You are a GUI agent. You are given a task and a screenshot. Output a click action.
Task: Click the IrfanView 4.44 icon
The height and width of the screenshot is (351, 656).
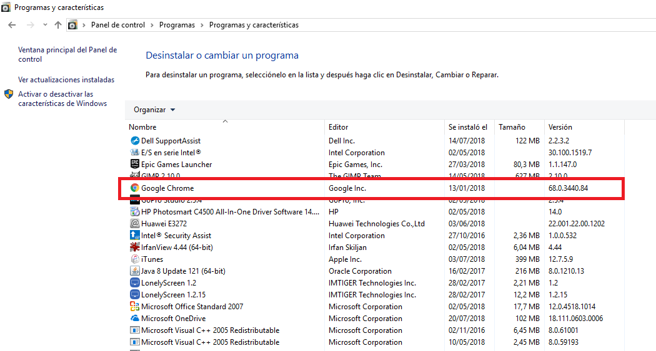(x=134, y=247)
